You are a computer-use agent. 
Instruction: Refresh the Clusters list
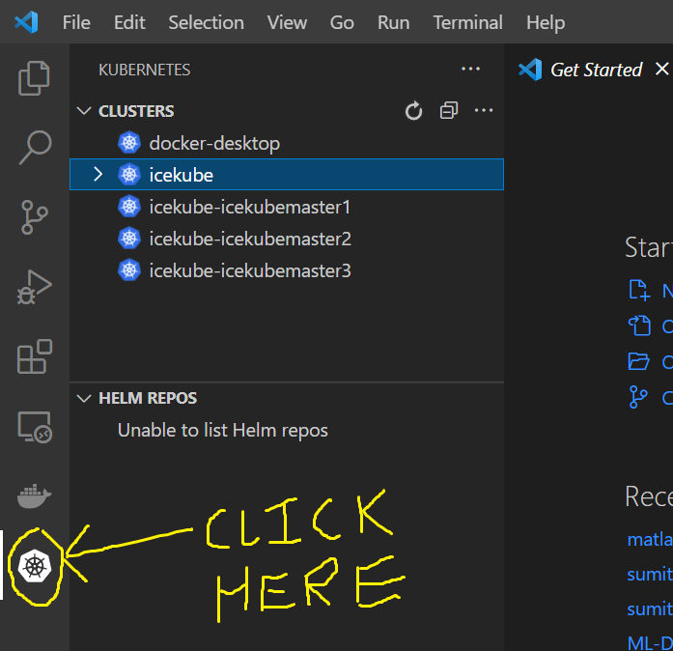413,111
